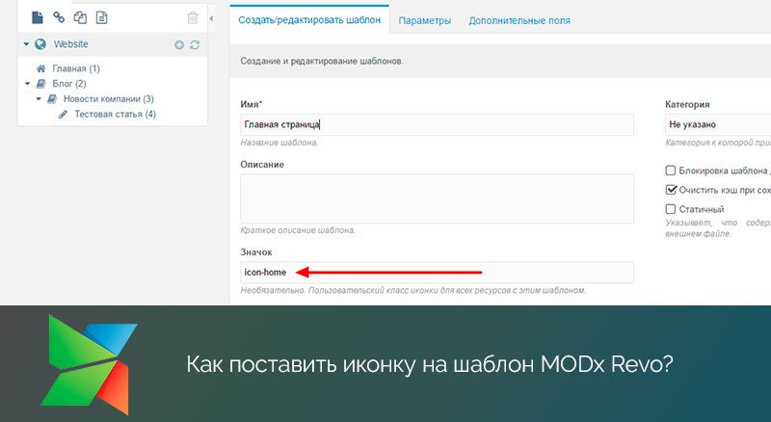Screen dimensions: 771x422
Task: Collapse the Новости компании (3) node
Action: [39, 99]
